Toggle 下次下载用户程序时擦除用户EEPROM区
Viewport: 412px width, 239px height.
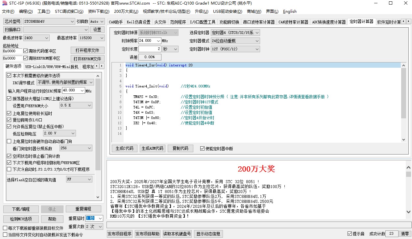tap(9, 163)
